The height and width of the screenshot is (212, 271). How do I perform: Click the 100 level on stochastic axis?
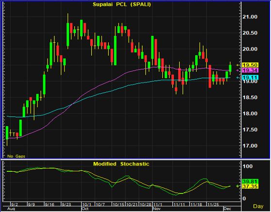(x=248, y=166)
